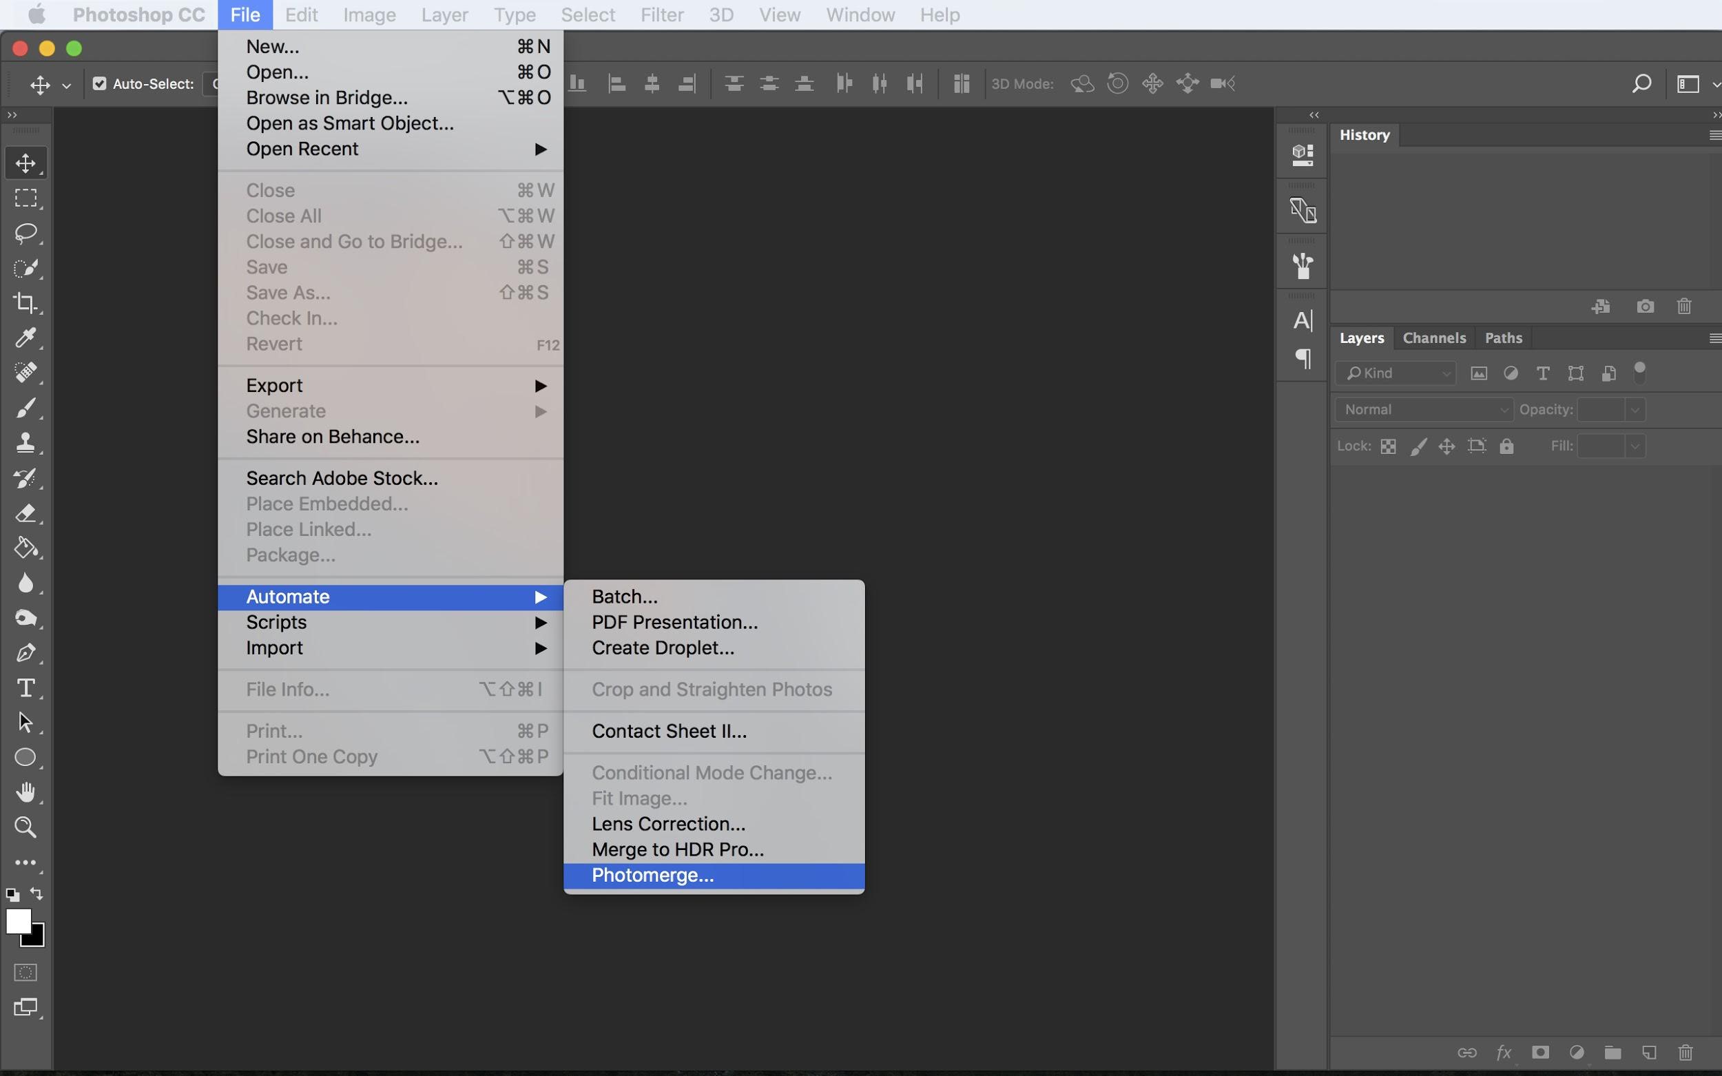
Task: Select the Eyedropper tool
Action: tap(25, 338)
